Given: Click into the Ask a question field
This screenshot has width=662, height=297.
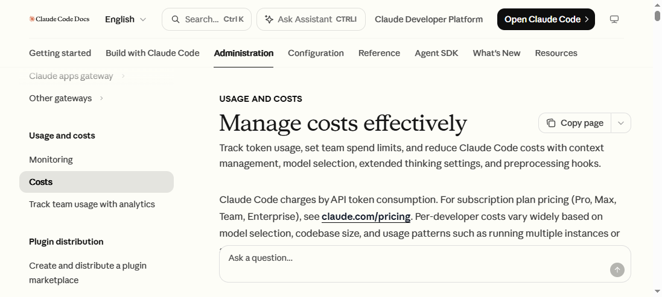Looking at the screenshot, I should 425,264.
